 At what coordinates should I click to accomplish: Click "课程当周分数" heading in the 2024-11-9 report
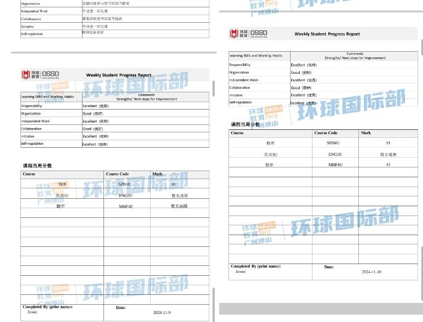[x=37, y=166]
